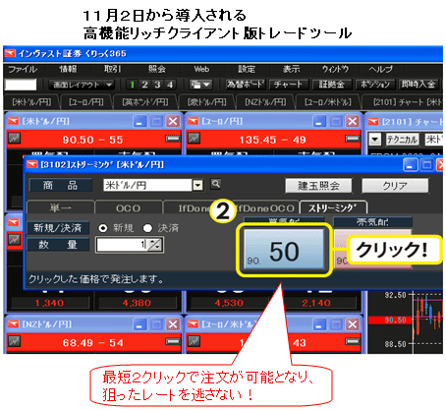Open chart icon in ユーロ/円 rate panel
Viewport: 446px width, 410px height.
click(x=194, y=138)
